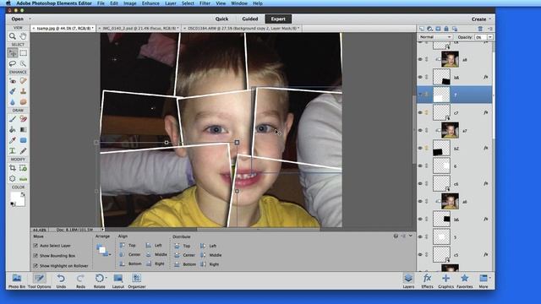Hide layer b2 using its eye icon
This screenshot has height=304, width=541.
tap(420, 149)
